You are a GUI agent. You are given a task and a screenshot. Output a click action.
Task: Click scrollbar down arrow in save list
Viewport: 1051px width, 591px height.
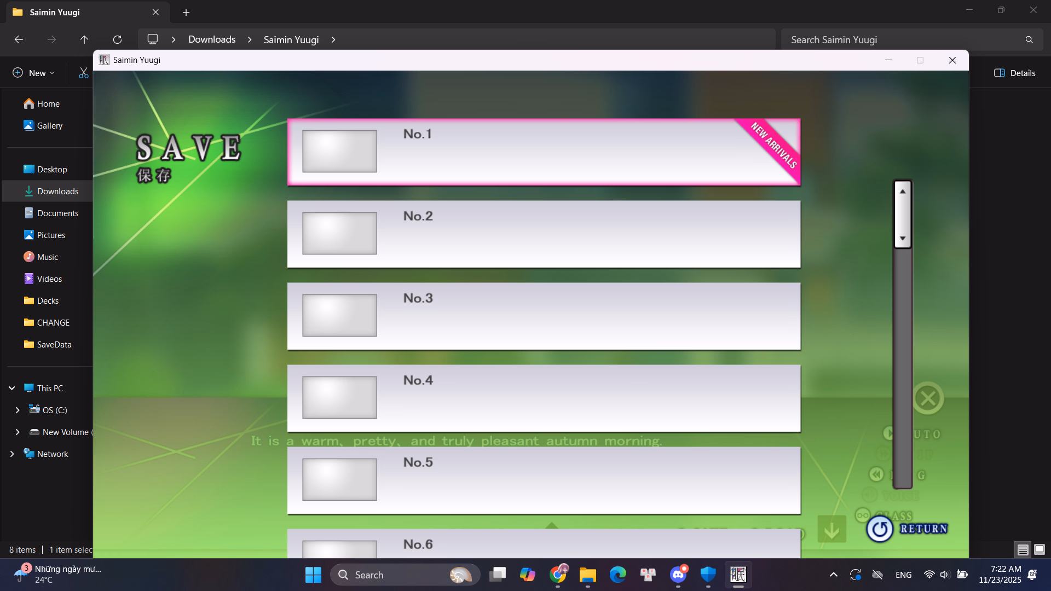[x=903, y=239]
